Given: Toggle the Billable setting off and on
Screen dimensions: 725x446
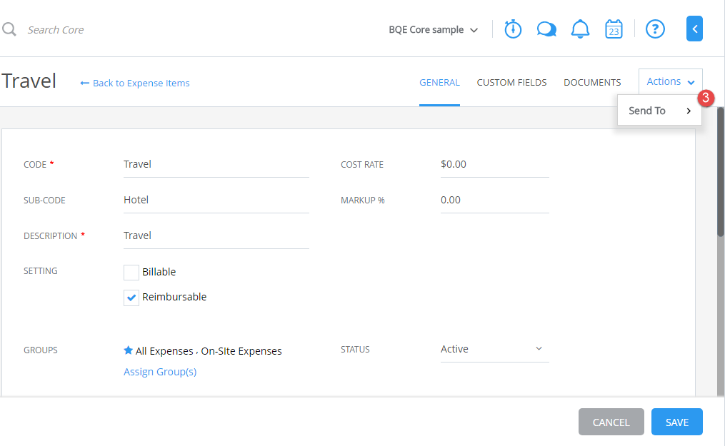Looking at the screenshot, I should (x=131, y=272).
